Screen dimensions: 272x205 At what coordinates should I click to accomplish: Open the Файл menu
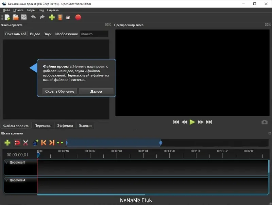point(6,10)
